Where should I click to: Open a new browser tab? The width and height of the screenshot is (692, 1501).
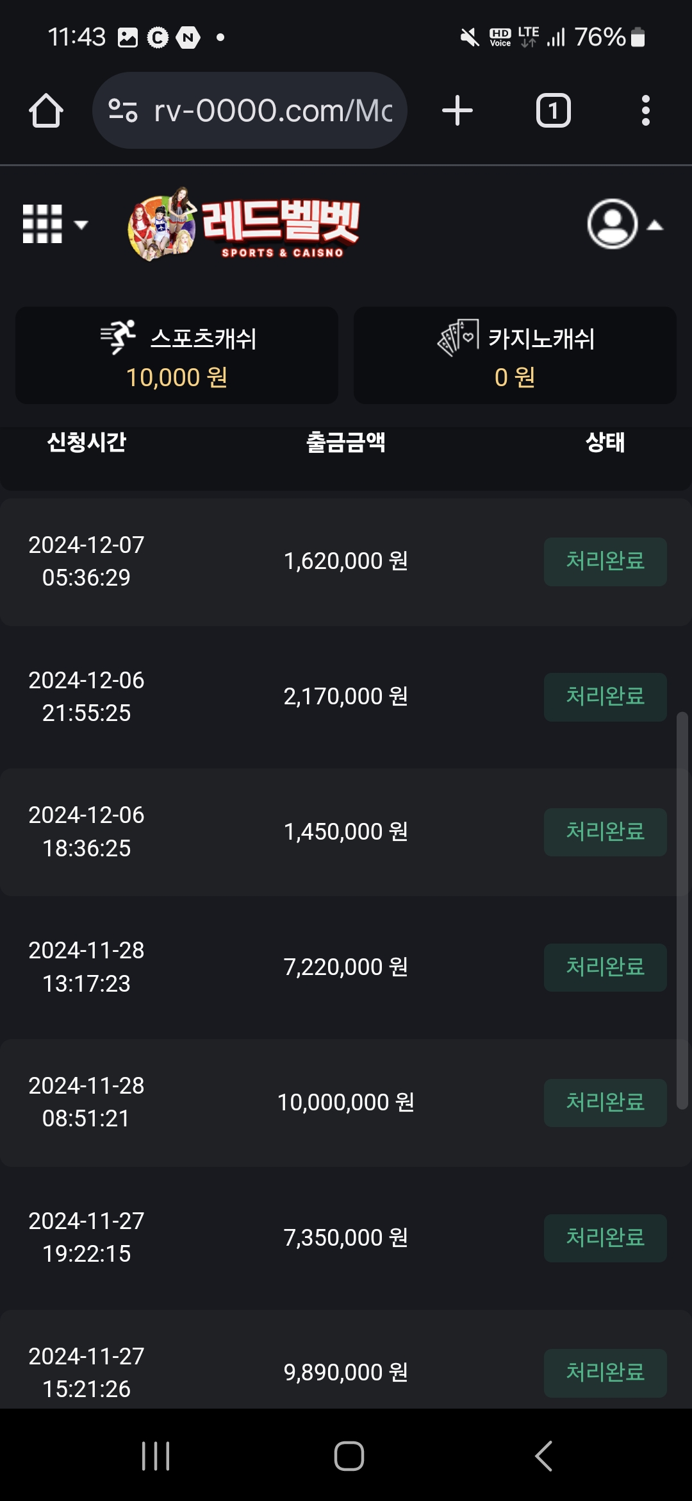click(457, 111)
